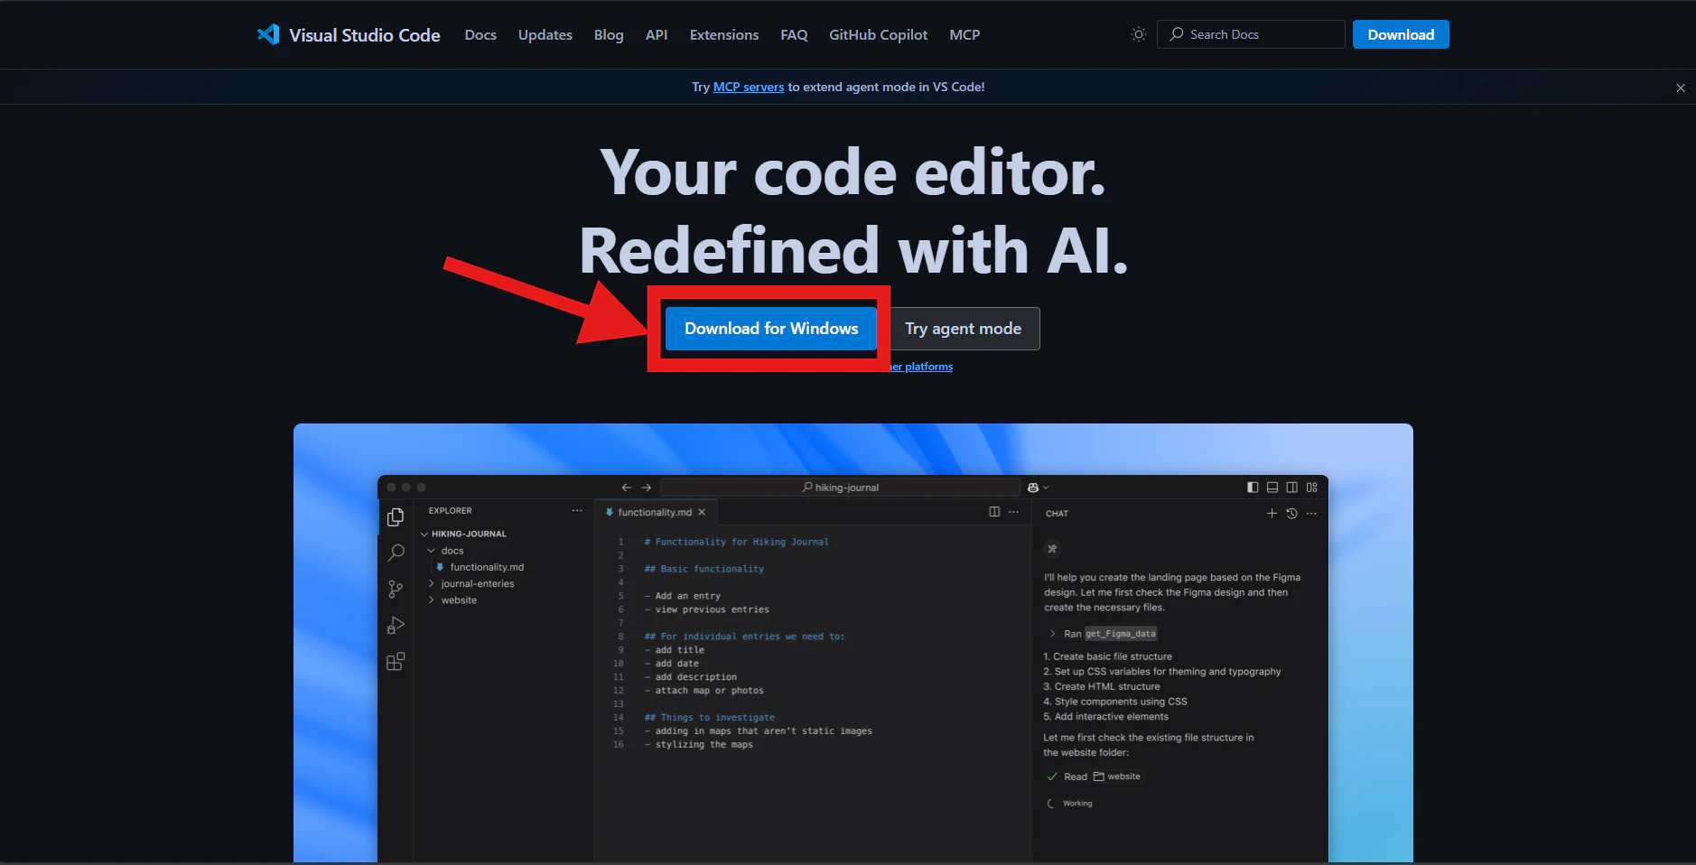Open the Explorer panel more actions ellipsis
This screenshot has width=1696, height=865.
click(577, 511)
